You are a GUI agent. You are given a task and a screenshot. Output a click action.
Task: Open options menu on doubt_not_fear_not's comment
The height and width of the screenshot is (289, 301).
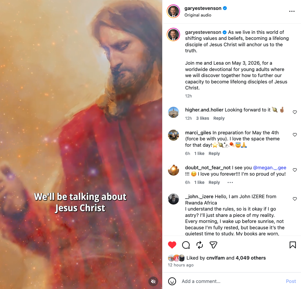(x=230, y=182)
